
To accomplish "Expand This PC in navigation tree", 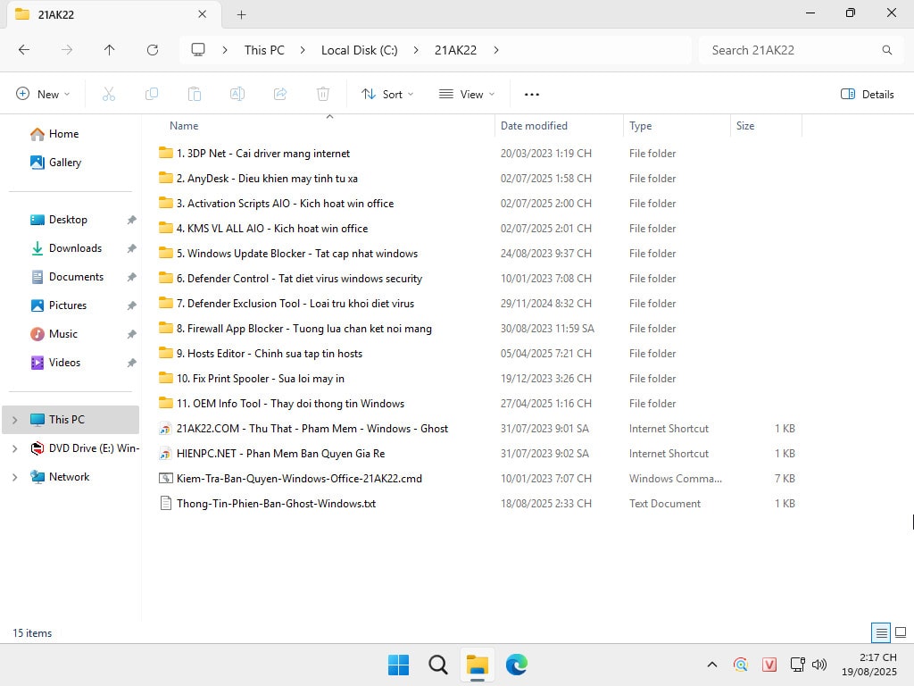I will [14, 420].
